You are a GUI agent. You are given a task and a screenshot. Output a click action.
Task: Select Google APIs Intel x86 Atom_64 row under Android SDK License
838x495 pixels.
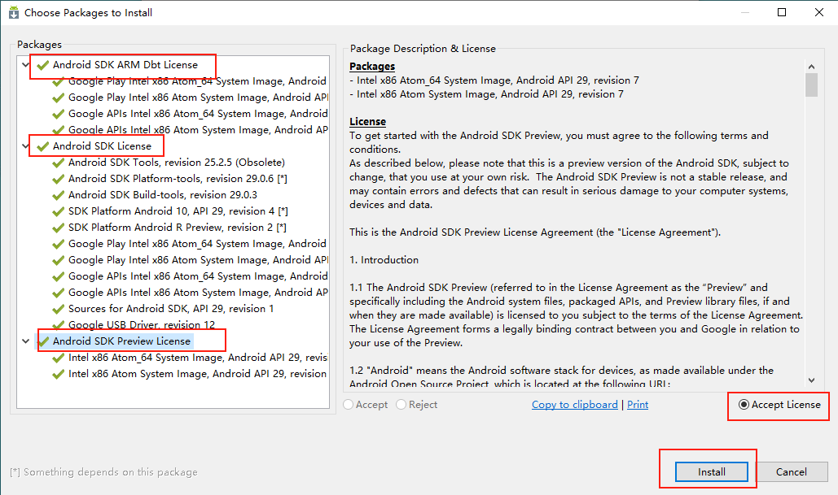pos(198,276)
